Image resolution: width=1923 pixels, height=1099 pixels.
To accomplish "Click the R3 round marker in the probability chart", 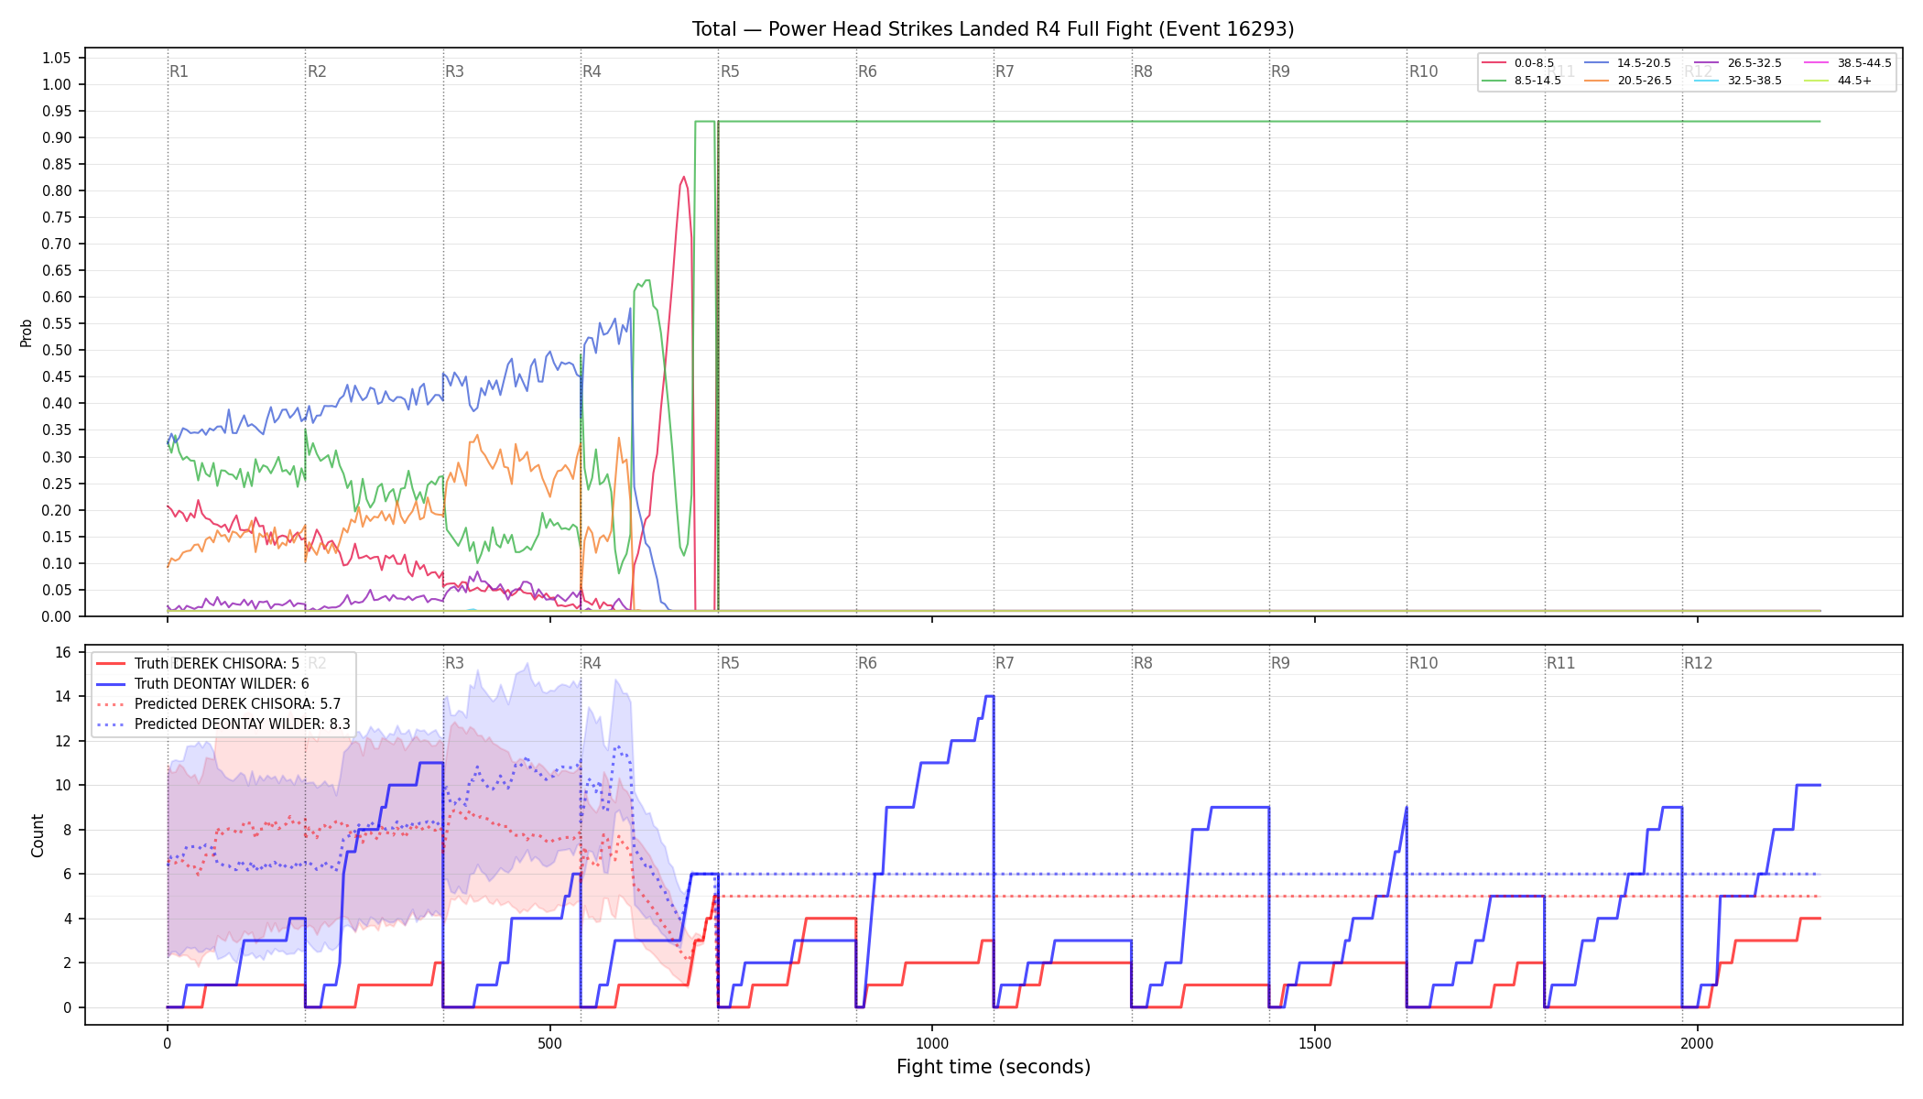I will [x=454, y=71].
